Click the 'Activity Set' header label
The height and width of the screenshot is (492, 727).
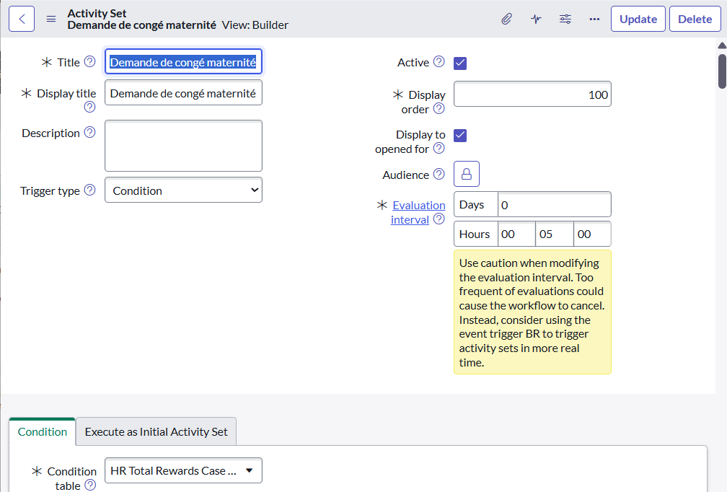[97, 14]
